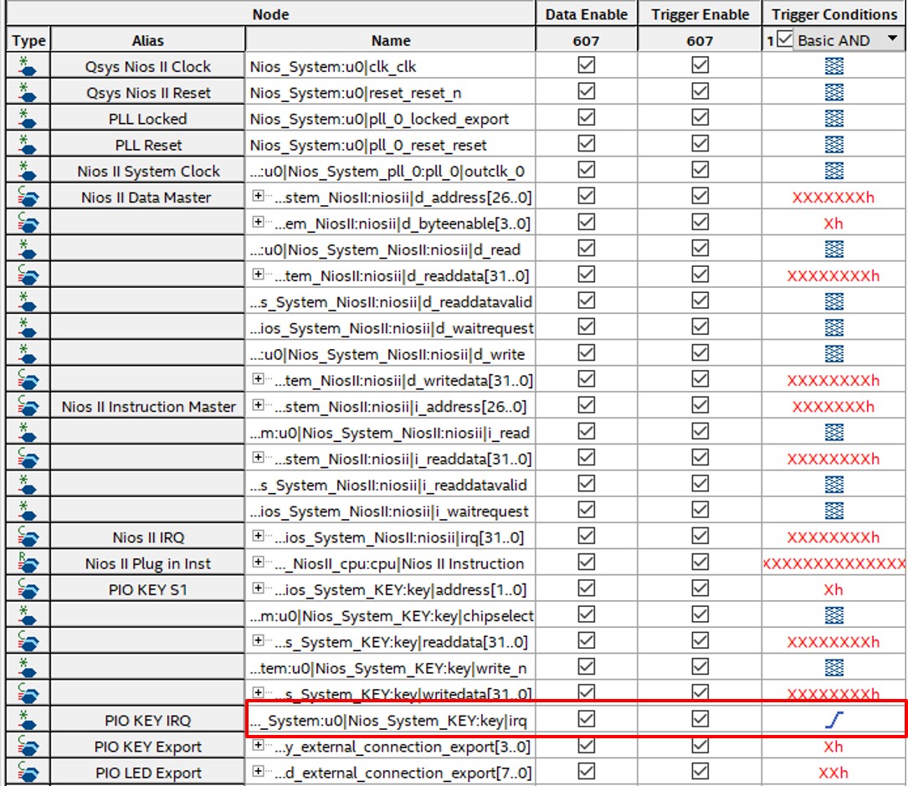Expand the Nios II Instruction group

pos(259,562)
